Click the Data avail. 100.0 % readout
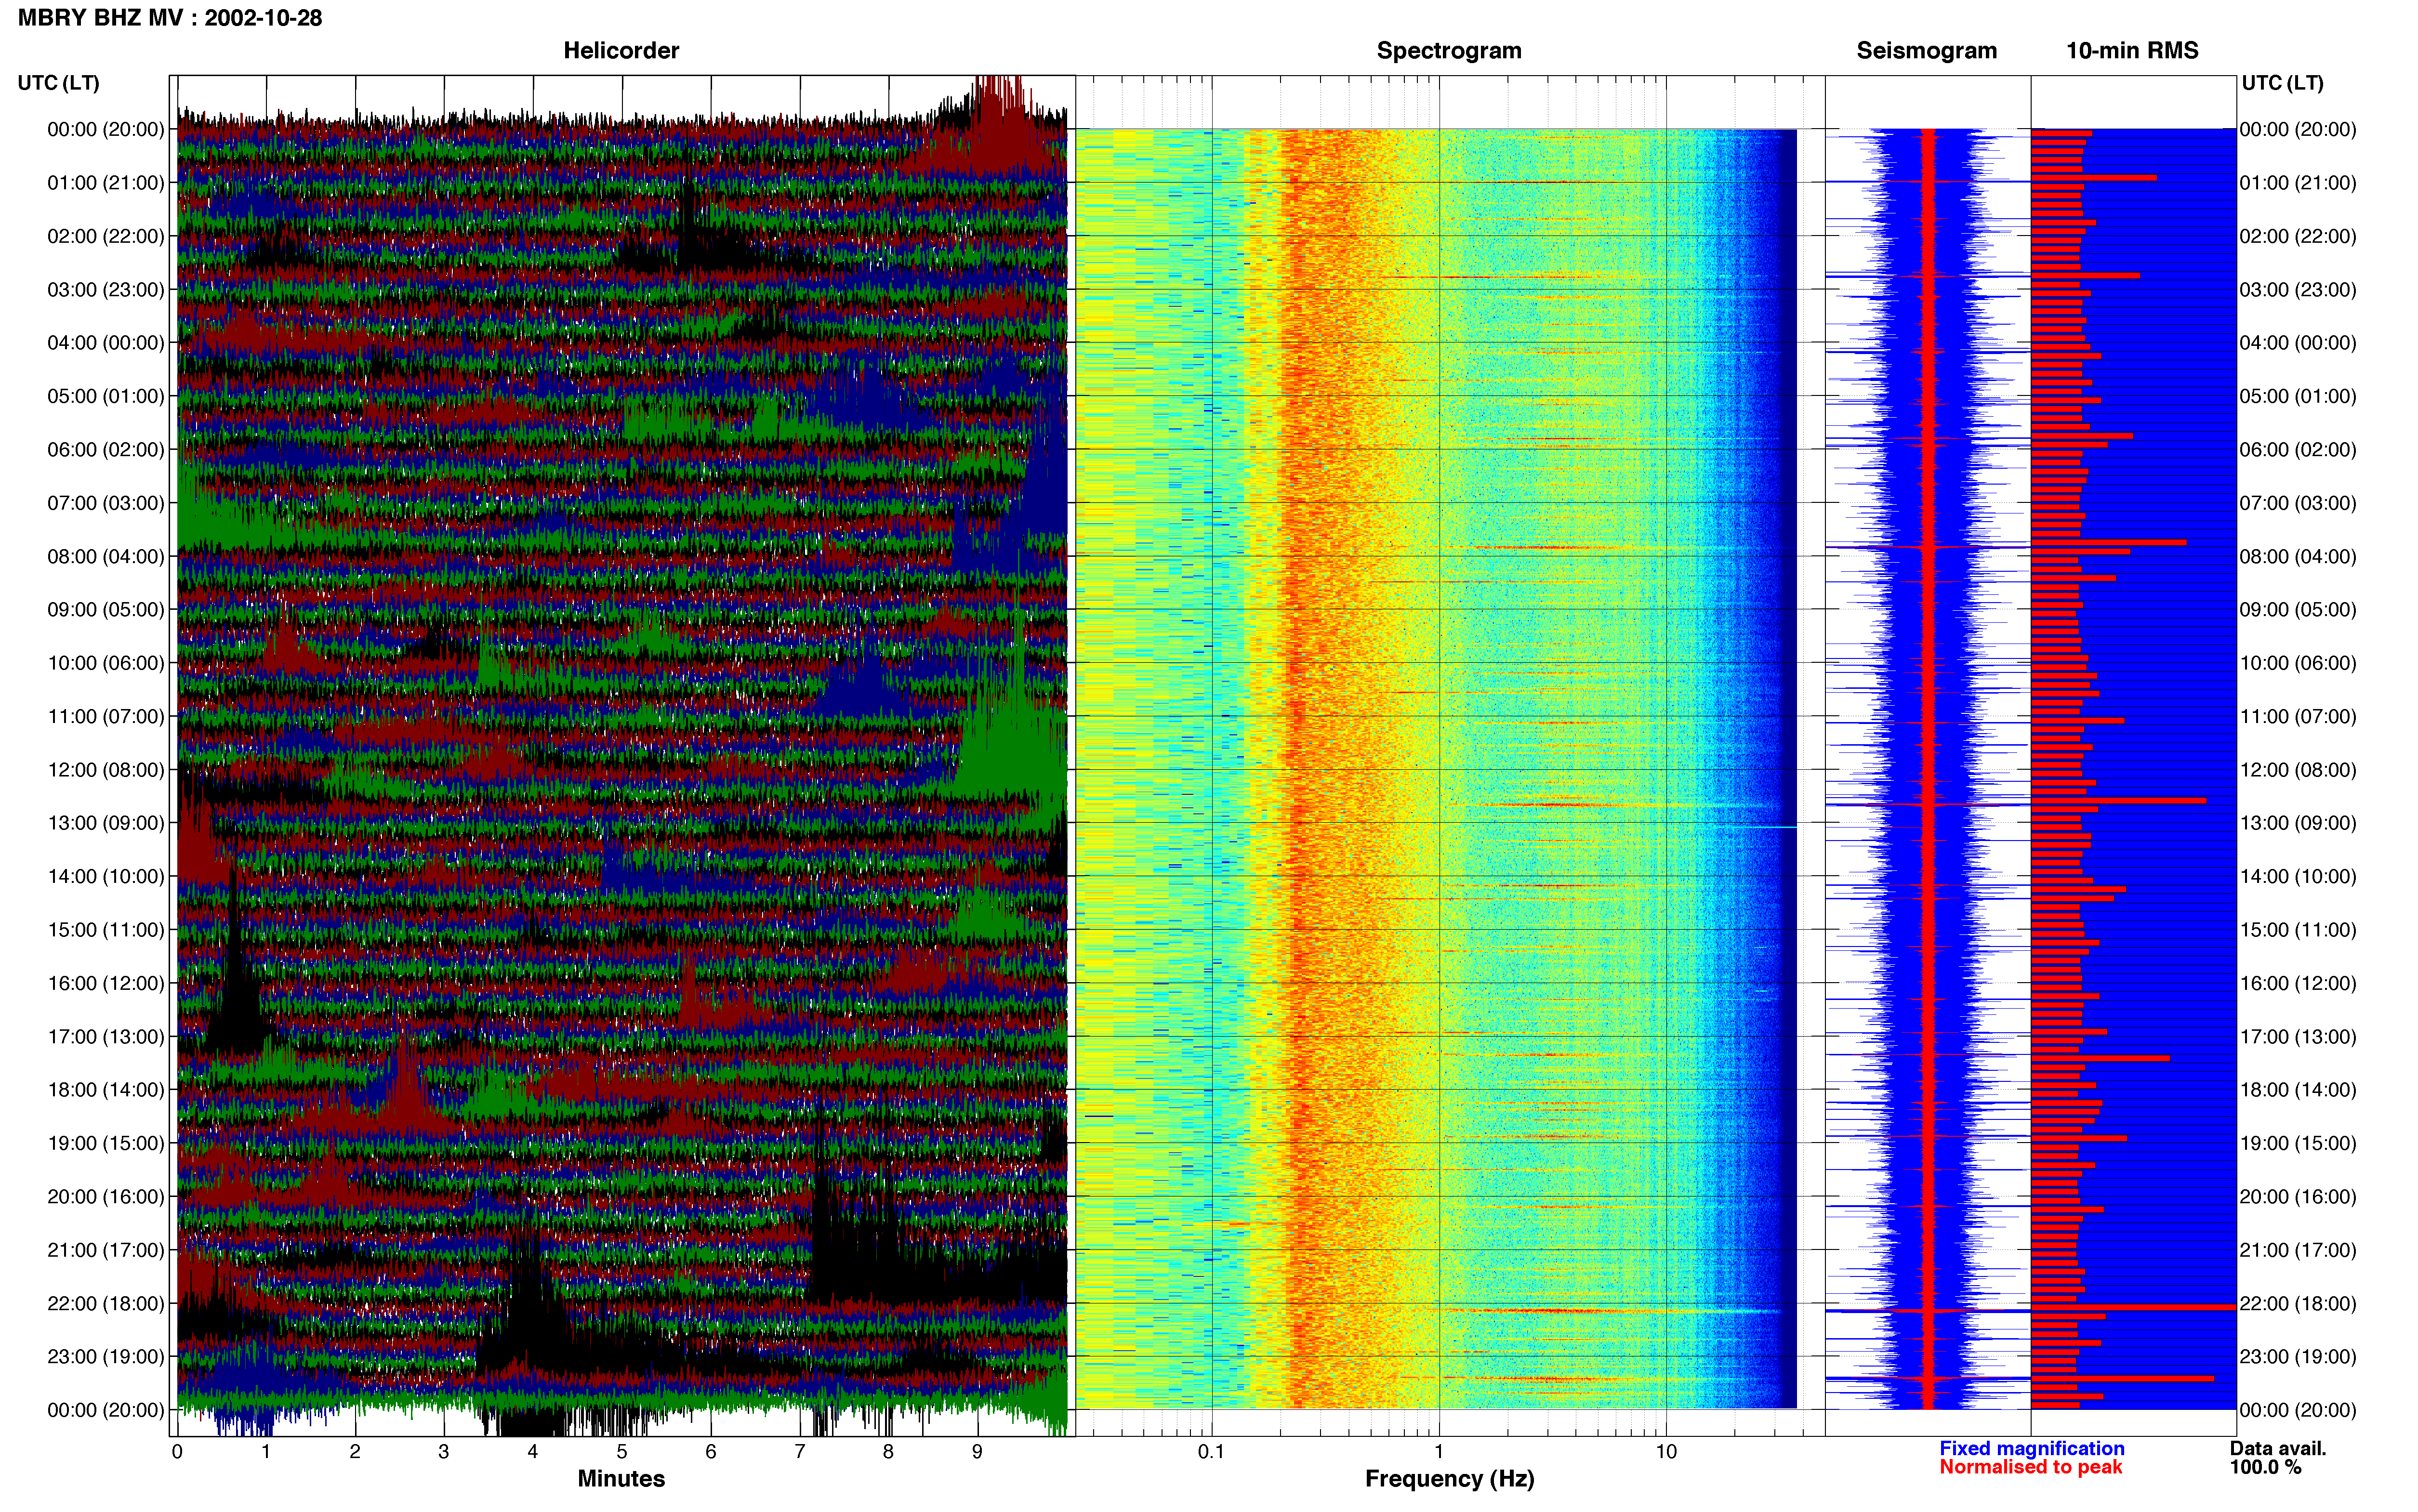The width and height of the screenshot is (2418, 1512). [x=2277, y=1458]
